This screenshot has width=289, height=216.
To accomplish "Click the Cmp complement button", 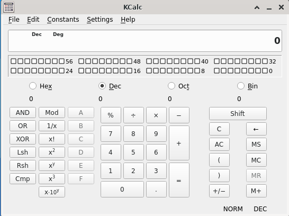I will point(23,179).
